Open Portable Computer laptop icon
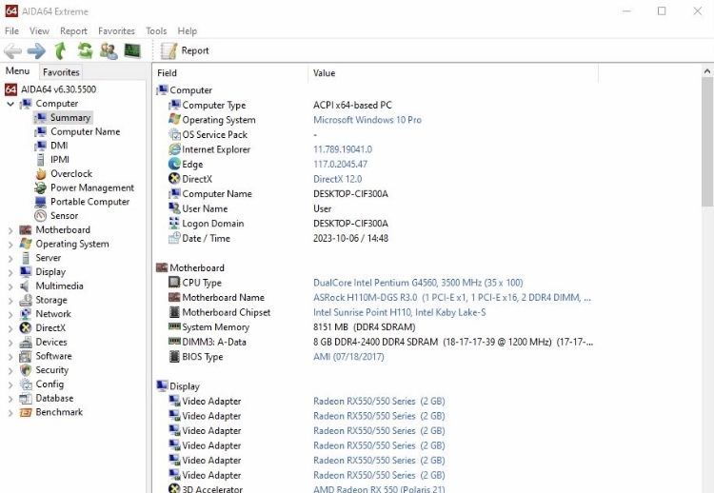Viewport: 714px width, 493px height. pyautogui.click(x=41, y=202)
